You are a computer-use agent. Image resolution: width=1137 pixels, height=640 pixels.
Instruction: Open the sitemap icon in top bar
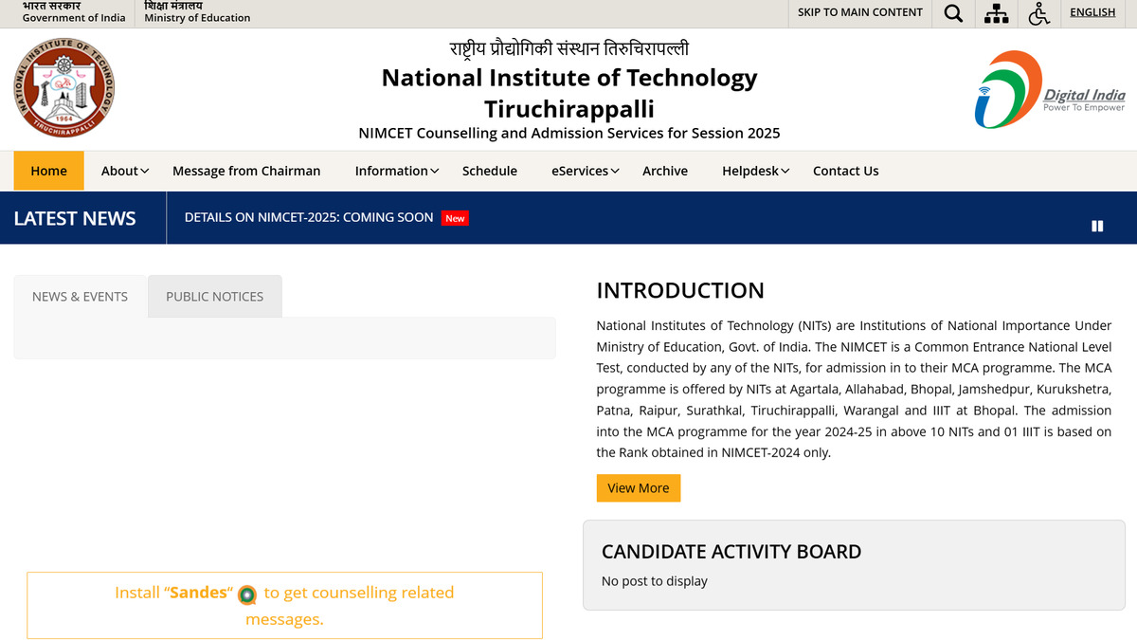click(x=997, y=13)
